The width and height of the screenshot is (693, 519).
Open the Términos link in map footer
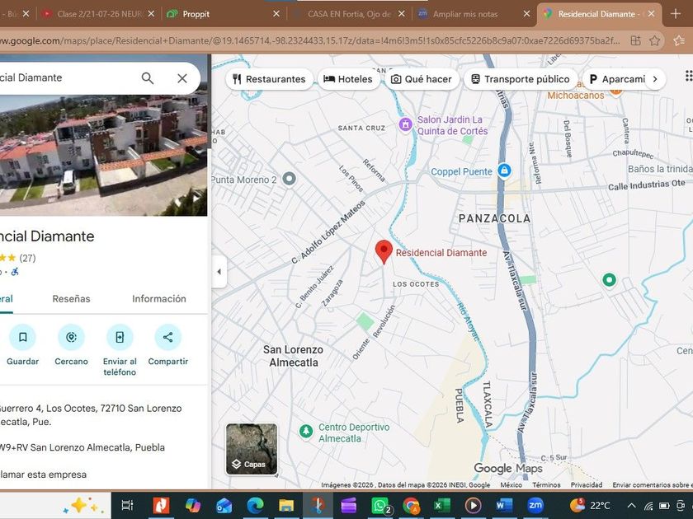(x=546, y=485)
